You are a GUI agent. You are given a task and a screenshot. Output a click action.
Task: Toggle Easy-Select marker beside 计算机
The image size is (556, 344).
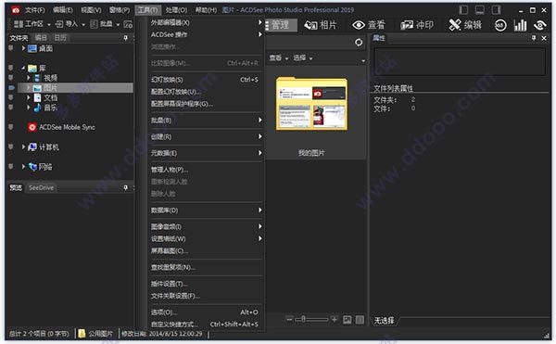coord(11,147)
